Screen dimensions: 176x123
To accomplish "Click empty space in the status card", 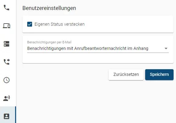I will click(129, 24).
